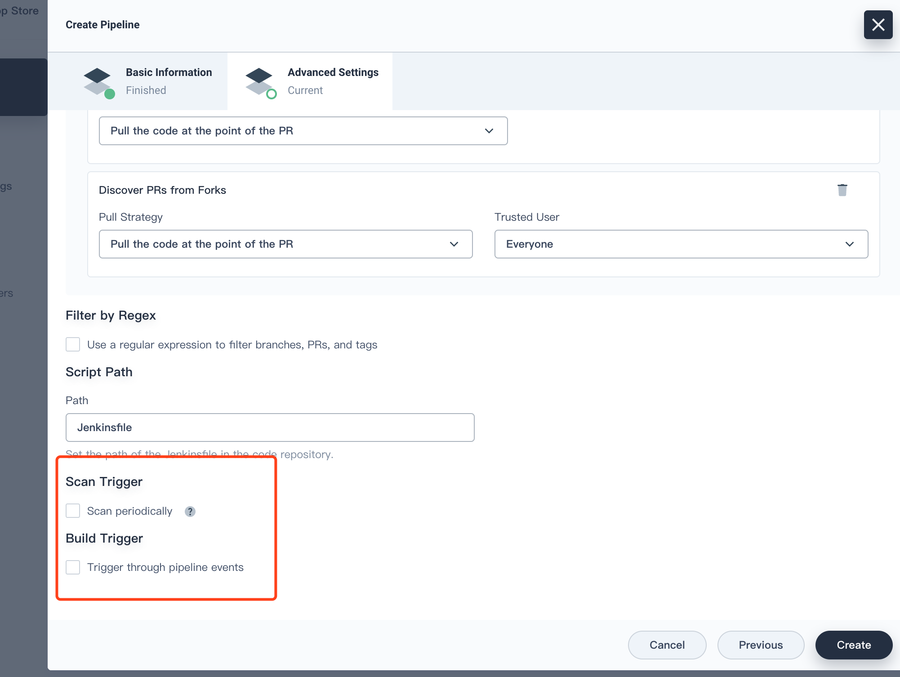Delete the Discover PRs from Forks section
The width and height of the screenshot is (900, 677).
click(x=842, y=190)
